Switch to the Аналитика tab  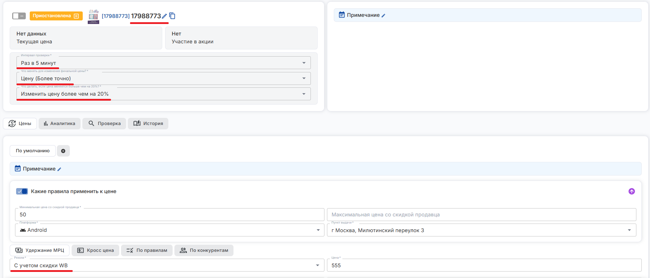click(x=59, y=124)
